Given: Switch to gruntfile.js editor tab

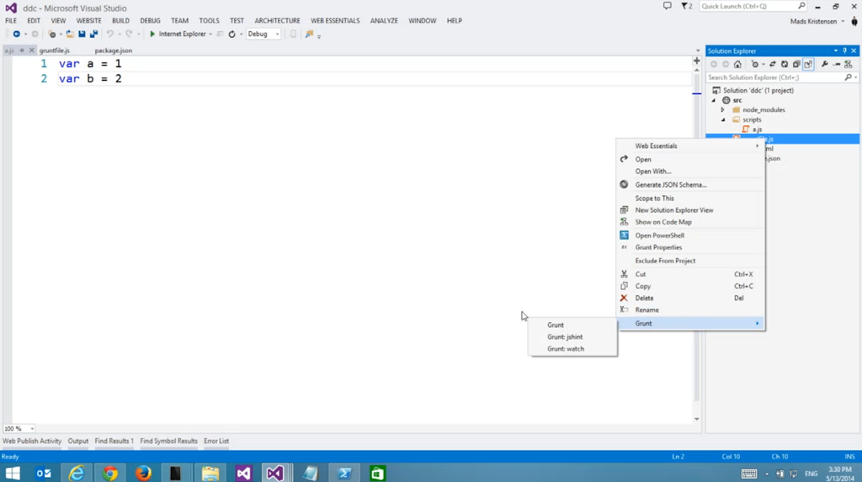Looking at the screenshot, I should click(55, 50).
